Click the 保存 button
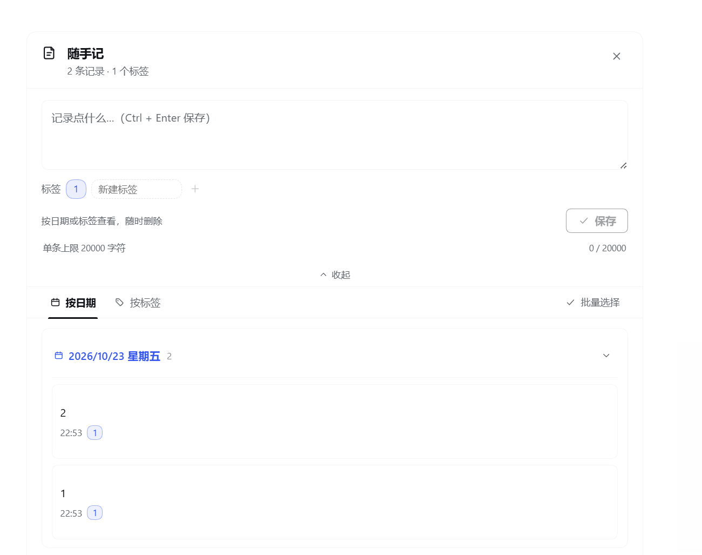The width and height of the screenshot is (702, 555). click(597, 220)
